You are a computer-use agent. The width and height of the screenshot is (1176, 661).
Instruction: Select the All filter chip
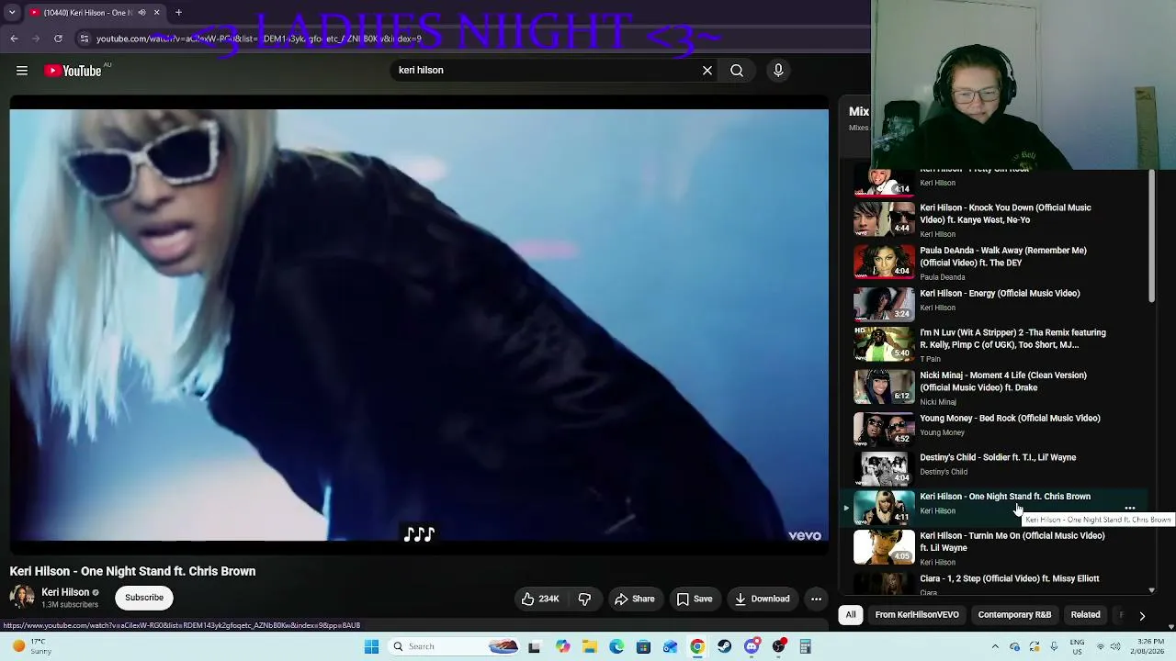tap(851, 615)
